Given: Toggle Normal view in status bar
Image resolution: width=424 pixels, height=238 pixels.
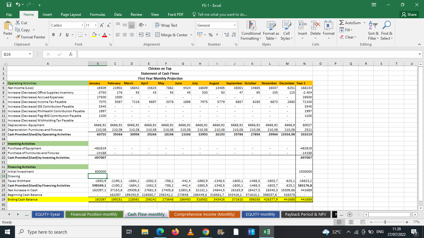Looking at the screenshot, I should click(339, 222).
